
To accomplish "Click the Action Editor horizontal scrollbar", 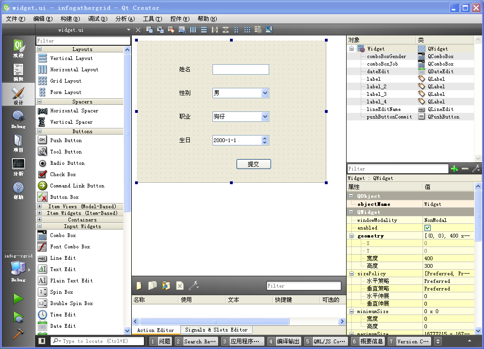I will coord(214,322).
